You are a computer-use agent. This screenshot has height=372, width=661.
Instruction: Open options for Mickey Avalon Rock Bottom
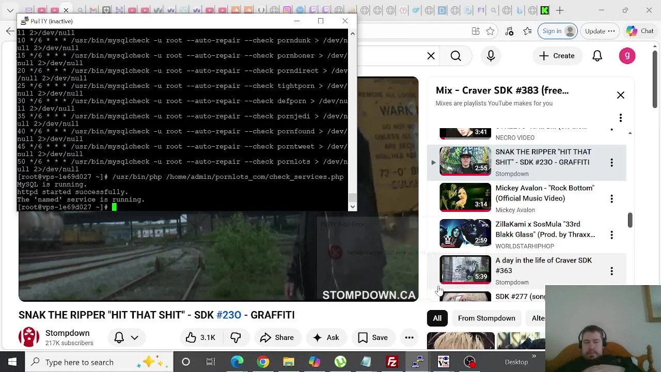(611, 198)
